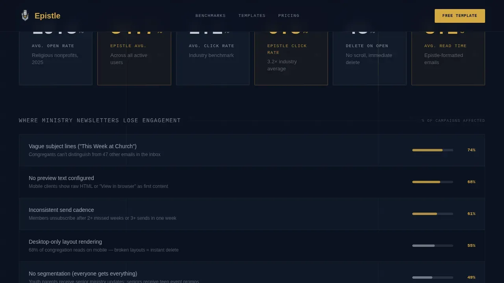
Task: Open the Pricing nav link
Action: (x=289, y=16)
